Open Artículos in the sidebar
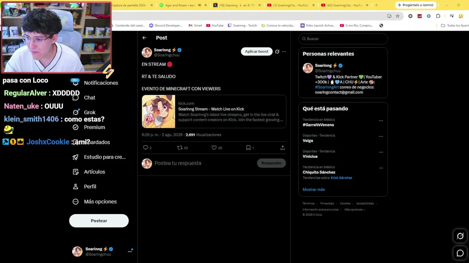The width and height of the screenshot is (469, 263). tap(89, 172)
